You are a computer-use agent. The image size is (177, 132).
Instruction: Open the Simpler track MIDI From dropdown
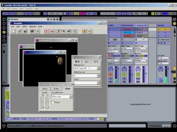[x=141, y=48]
